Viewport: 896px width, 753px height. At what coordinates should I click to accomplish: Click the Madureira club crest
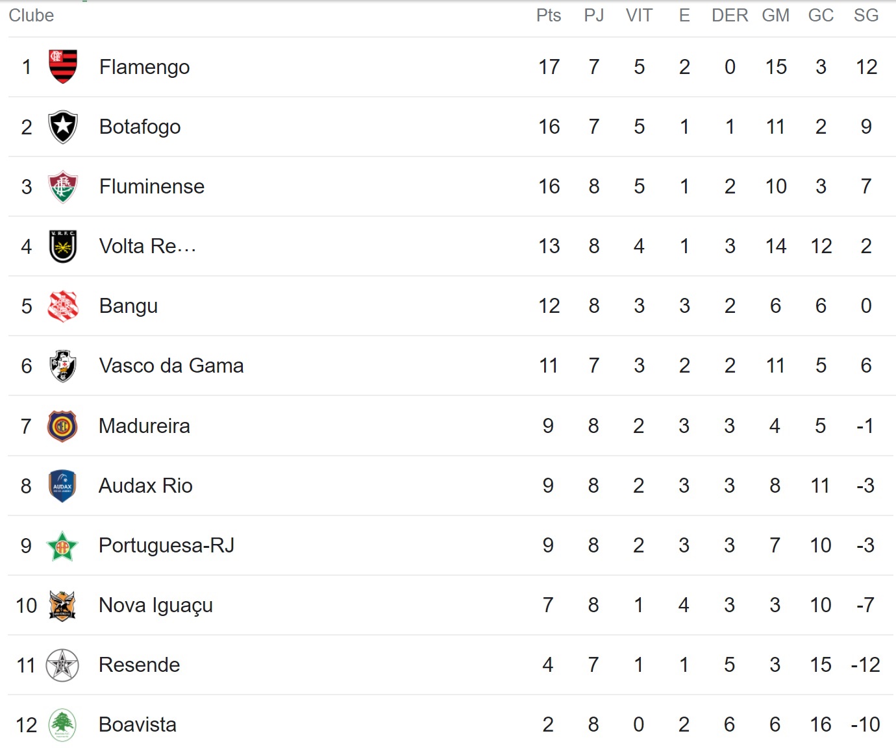pos(62,426)
